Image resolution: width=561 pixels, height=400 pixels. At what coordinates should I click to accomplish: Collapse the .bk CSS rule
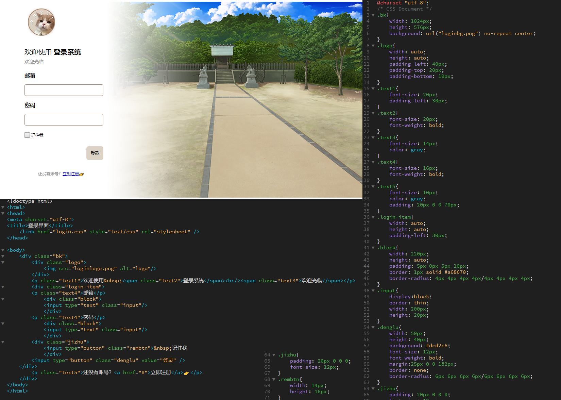(373, 15)
